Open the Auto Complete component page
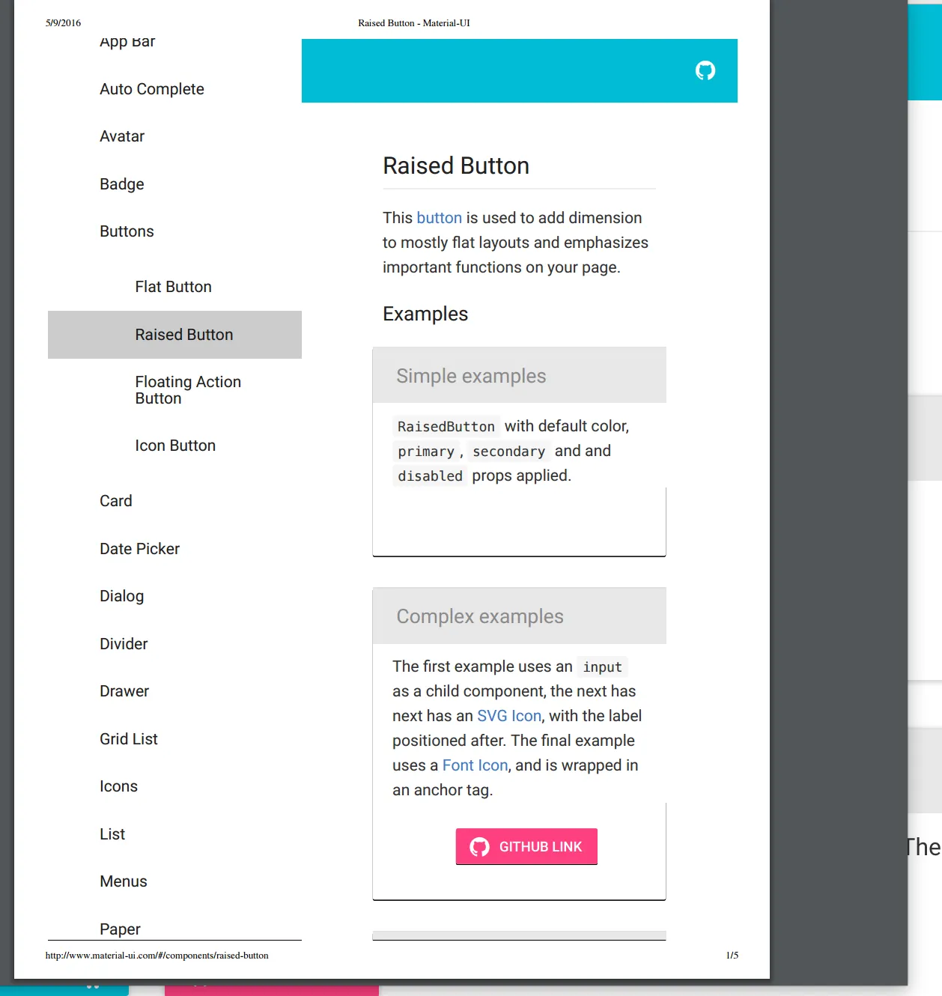 (151, 89)
